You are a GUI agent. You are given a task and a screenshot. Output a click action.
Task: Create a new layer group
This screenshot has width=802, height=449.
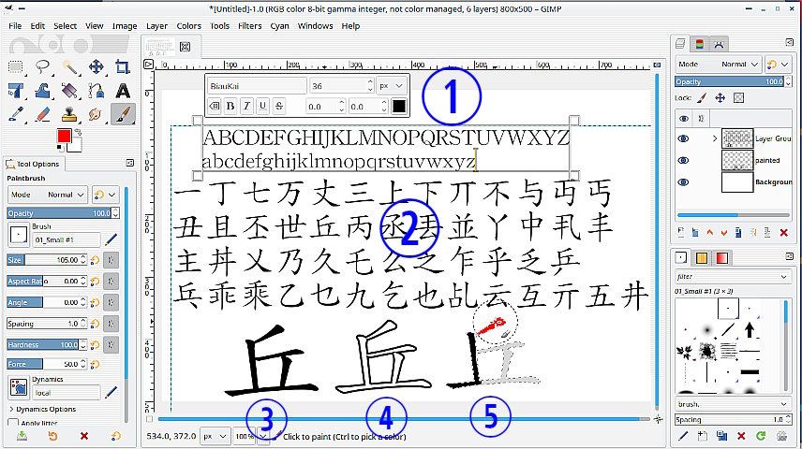695,233
